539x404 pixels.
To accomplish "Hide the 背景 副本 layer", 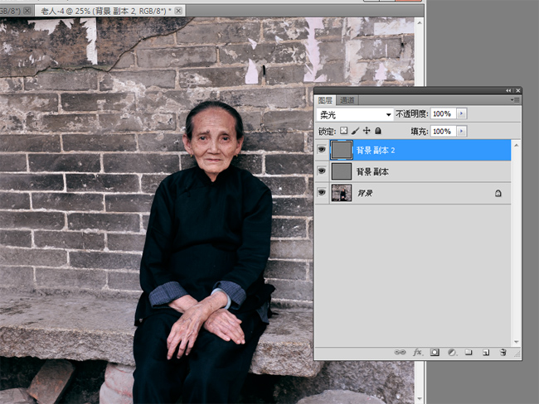I will click(322, 171).
